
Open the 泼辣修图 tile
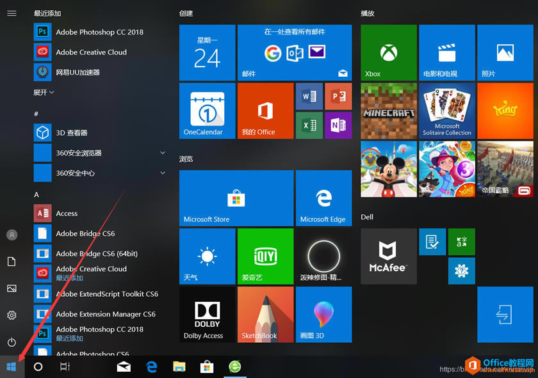pos(324,256)
